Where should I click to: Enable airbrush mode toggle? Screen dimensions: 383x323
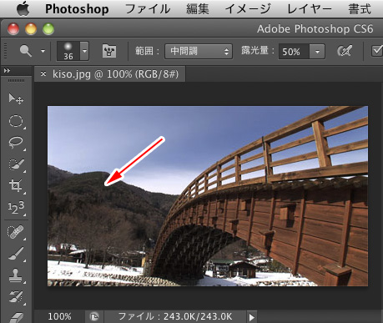click(345, 51)
